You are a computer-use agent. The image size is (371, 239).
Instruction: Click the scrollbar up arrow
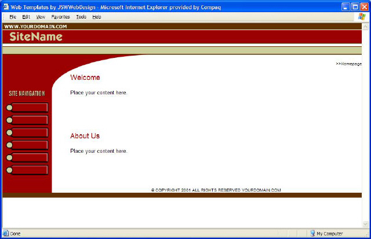pyautogui.click(x=365, y=26)
